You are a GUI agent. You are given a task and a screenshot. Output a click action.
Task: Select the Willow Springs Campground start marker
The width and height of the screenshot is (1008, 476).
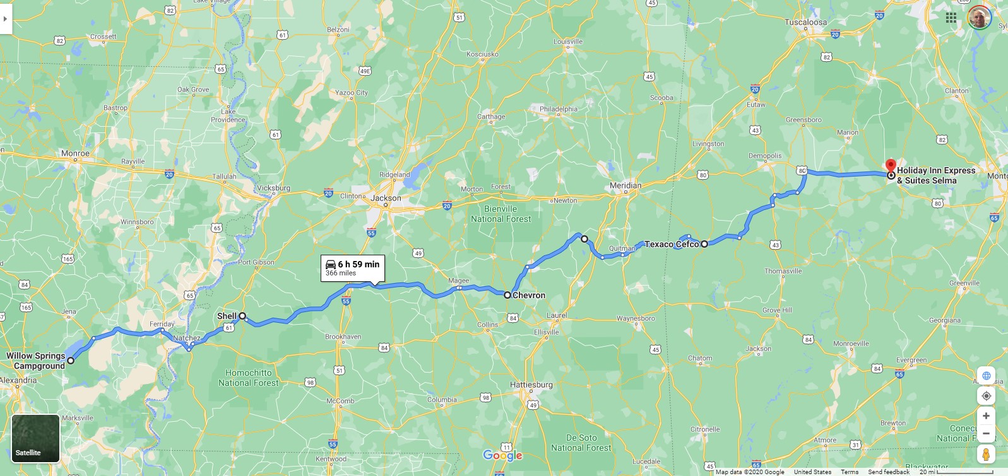pos(71,361)
